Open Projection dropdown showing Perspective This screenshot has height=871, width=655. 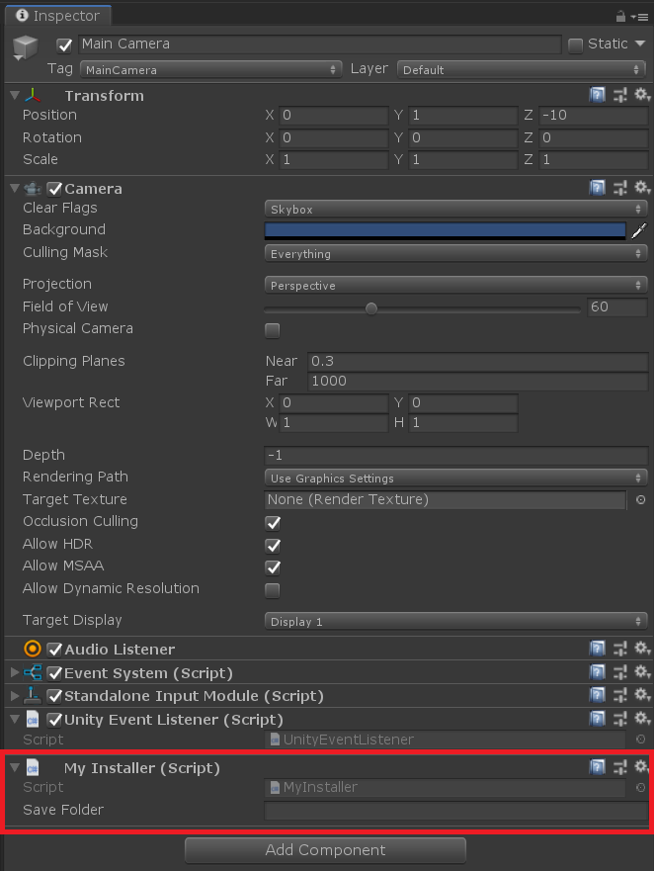click(455, 285)
